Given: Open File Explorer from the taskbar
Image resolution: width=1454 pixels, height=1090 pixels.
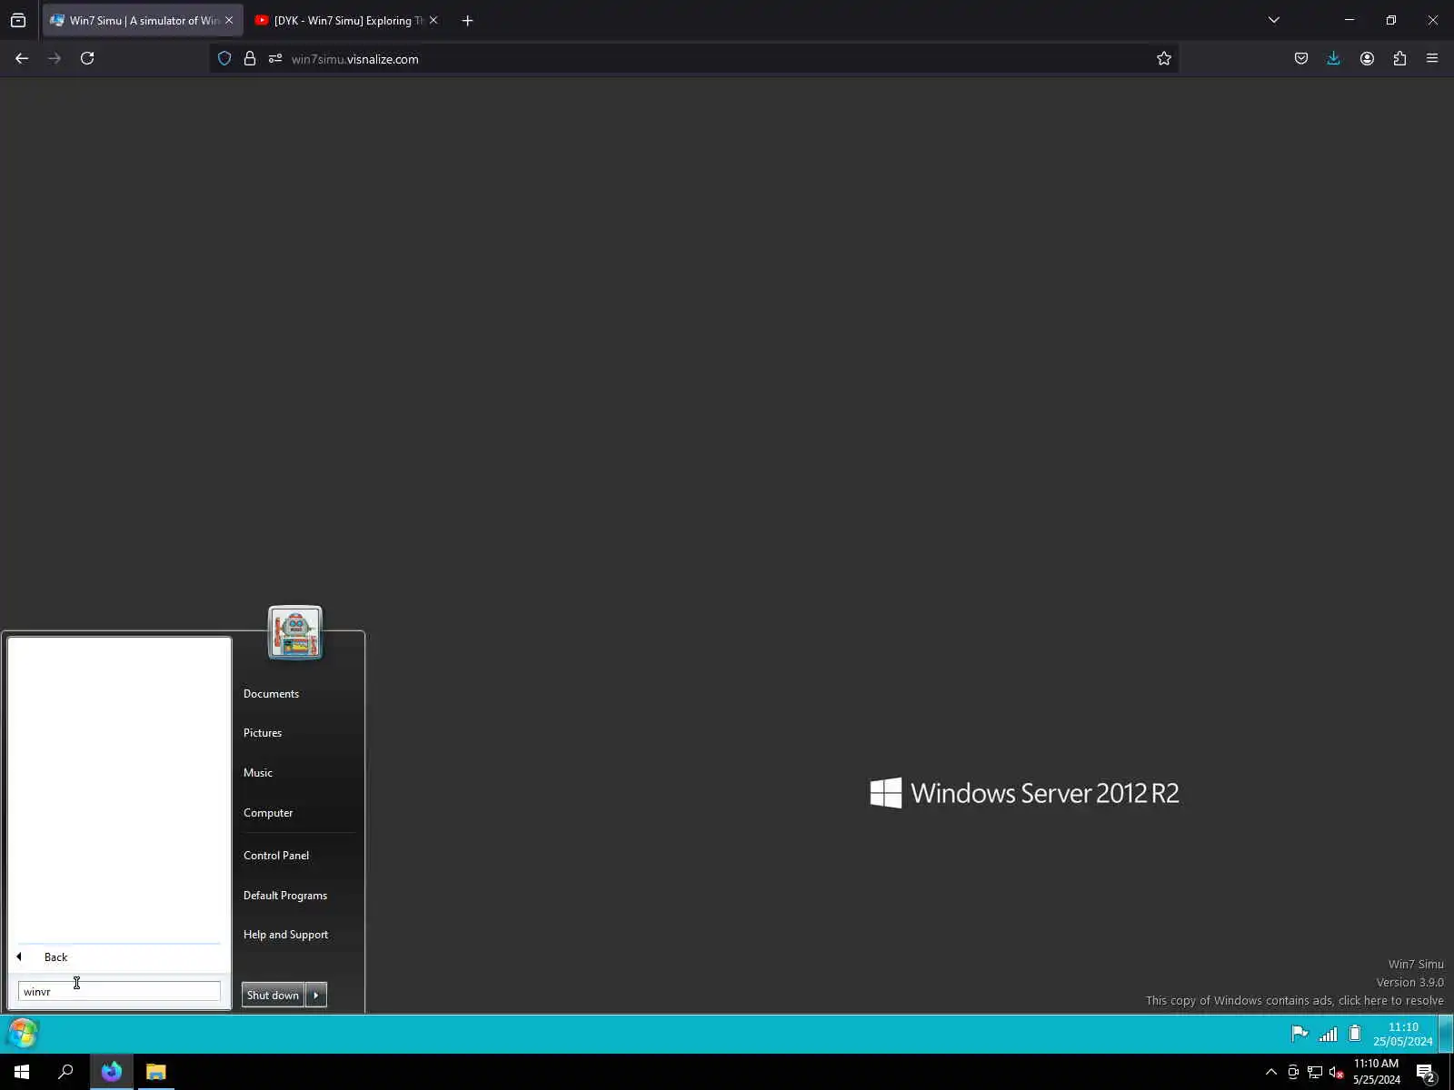Looking at the screenshot, I should (x=156, y=1072).
